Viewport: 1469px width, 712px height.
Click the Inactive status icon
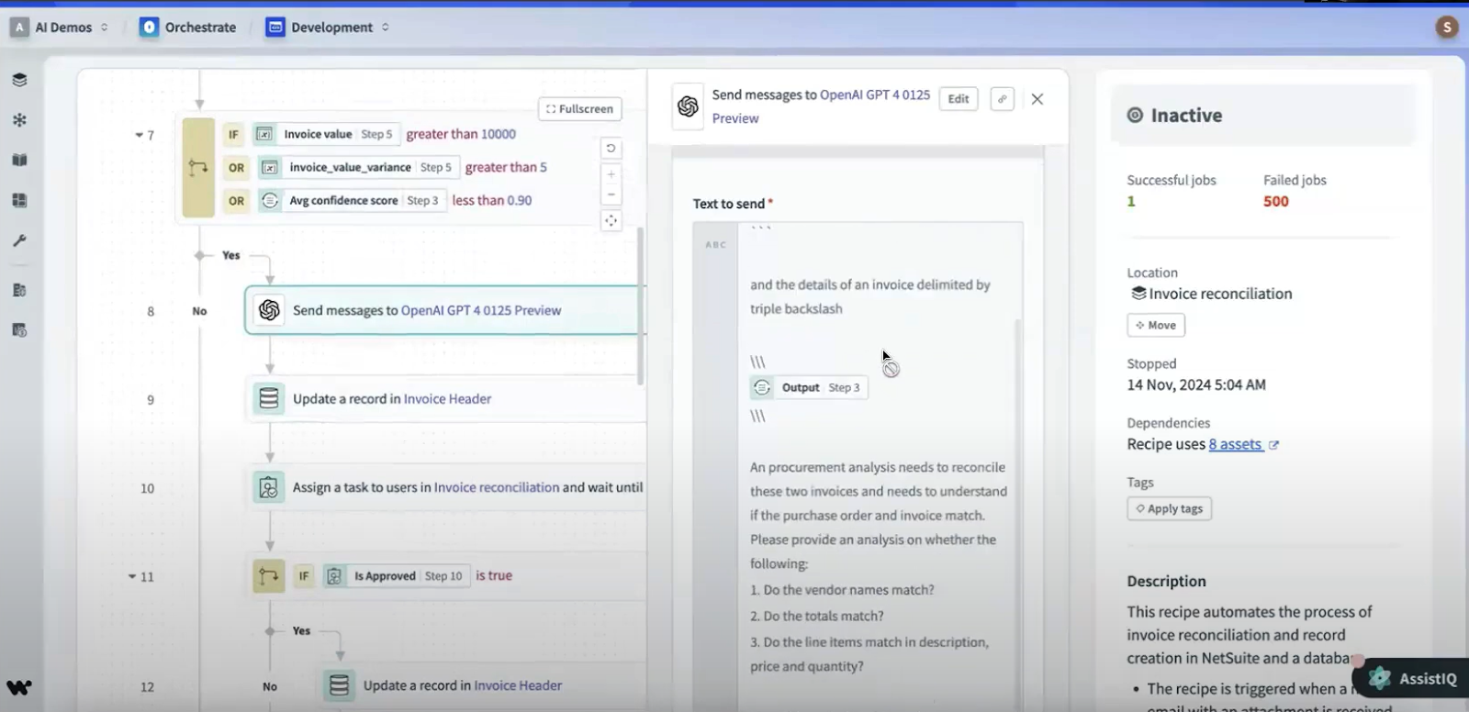(1136, 116)
